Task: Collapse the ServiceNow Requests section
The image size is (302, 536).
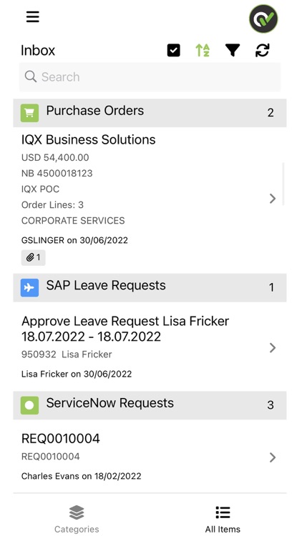Action: tap(150, 405)
